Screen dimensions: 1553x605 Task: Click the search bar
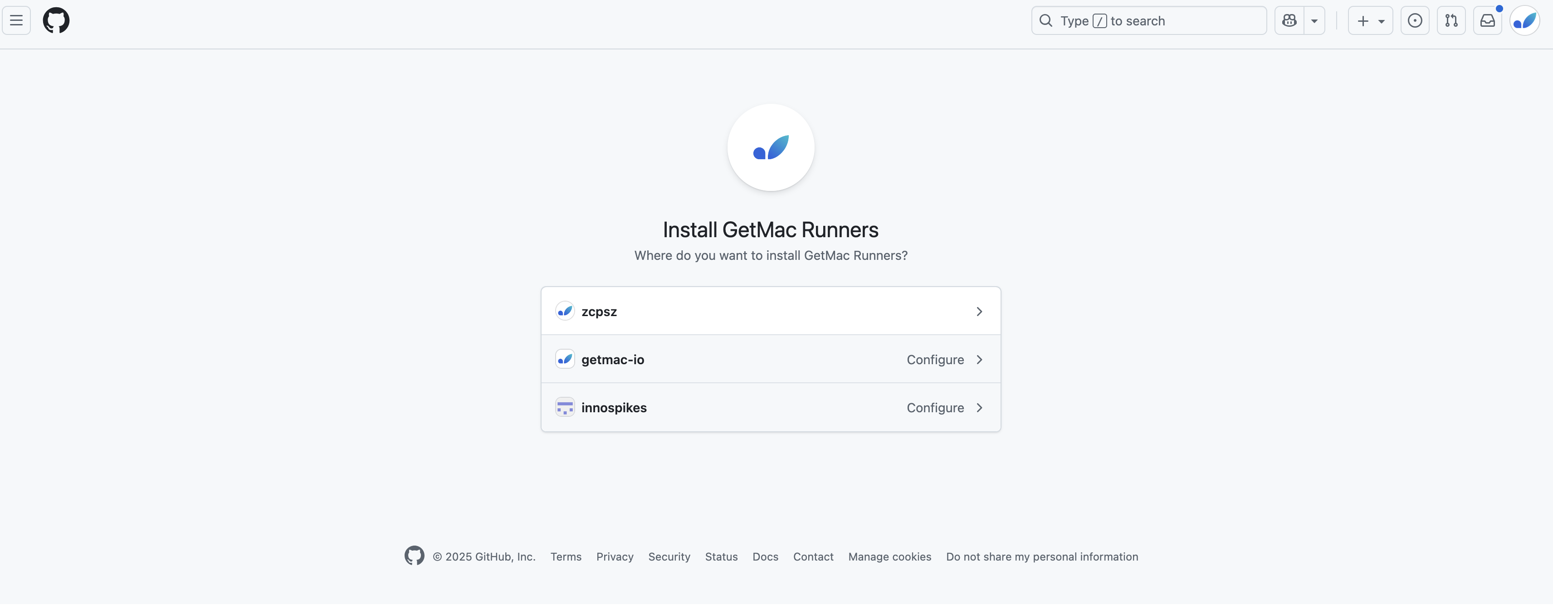(1148, 20)
